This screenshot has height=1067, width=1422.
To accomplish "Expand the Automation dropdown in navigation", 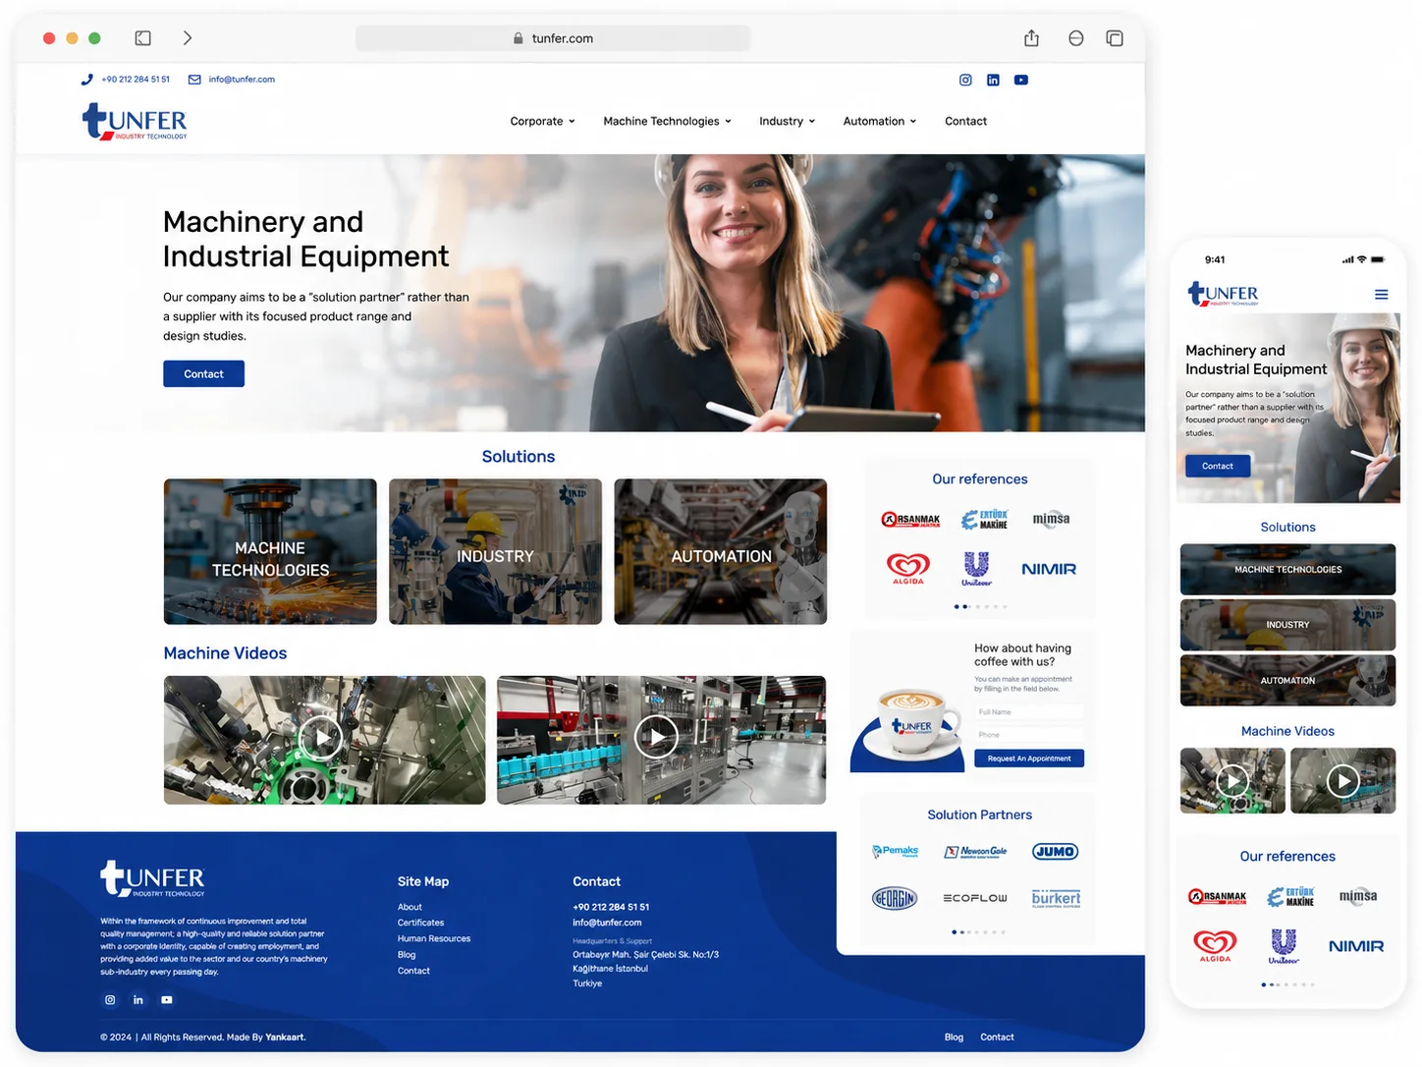I will point(879,122).
